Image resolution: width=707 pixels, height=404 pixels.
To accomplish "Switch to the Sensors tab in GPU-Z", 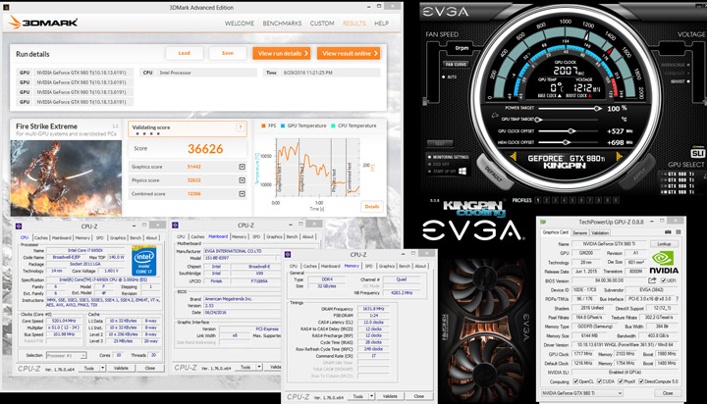I will tap(580, 232).
